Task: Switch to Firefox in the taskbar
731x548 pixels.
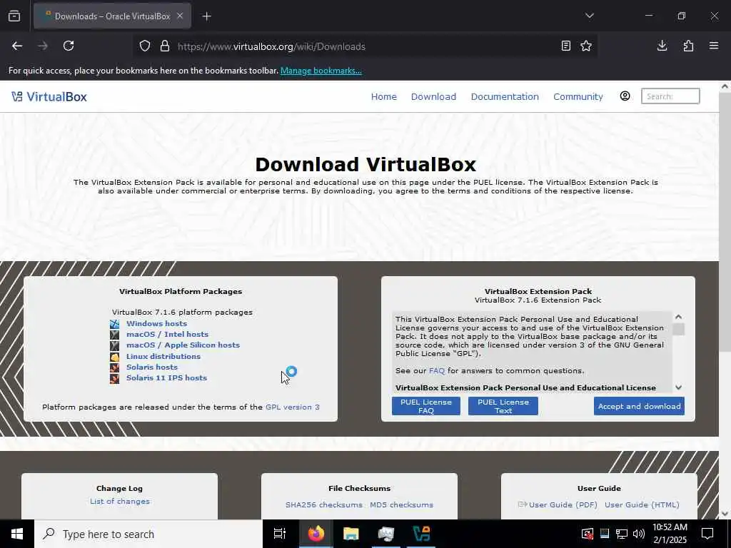Action: pos(316,534)
